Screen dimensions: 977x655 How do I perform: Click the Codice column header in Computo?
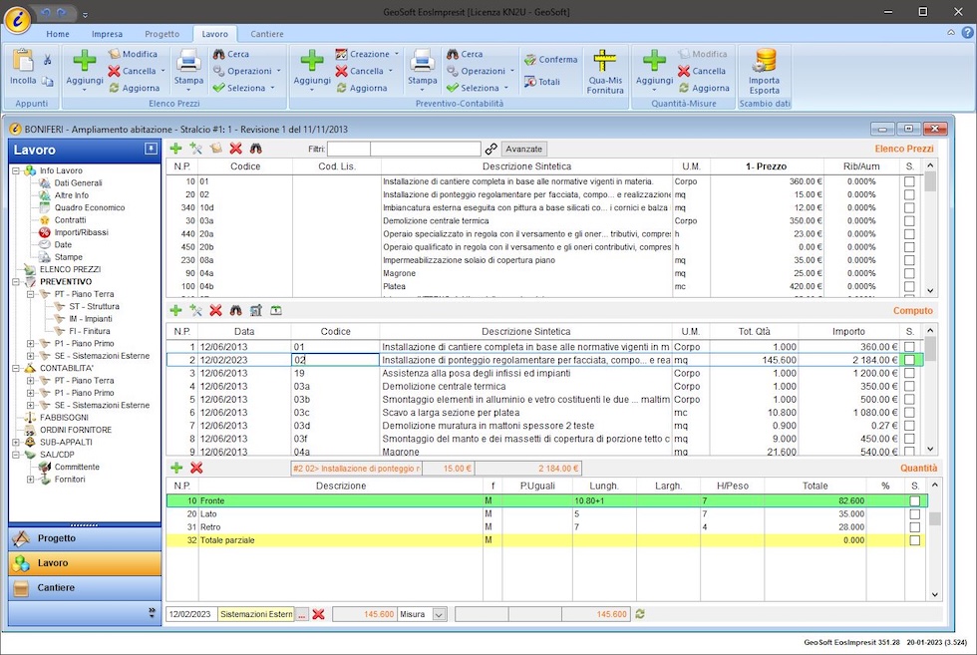click(x=335, y=332)
